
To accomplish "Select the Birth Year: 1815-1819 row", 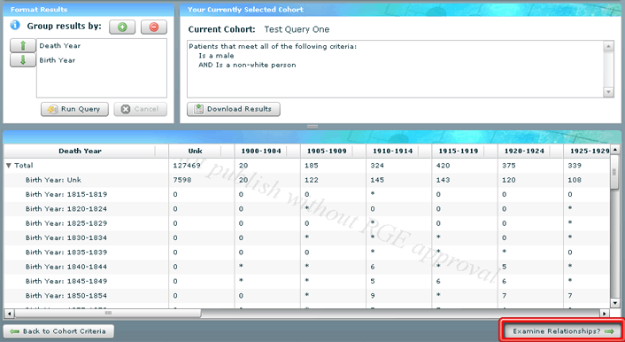I will [x=307, y=194].
